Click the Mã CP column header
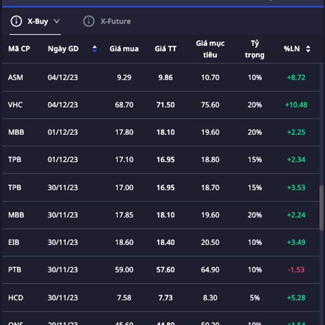This screenshot has height=325, width=325. point(19,49)
